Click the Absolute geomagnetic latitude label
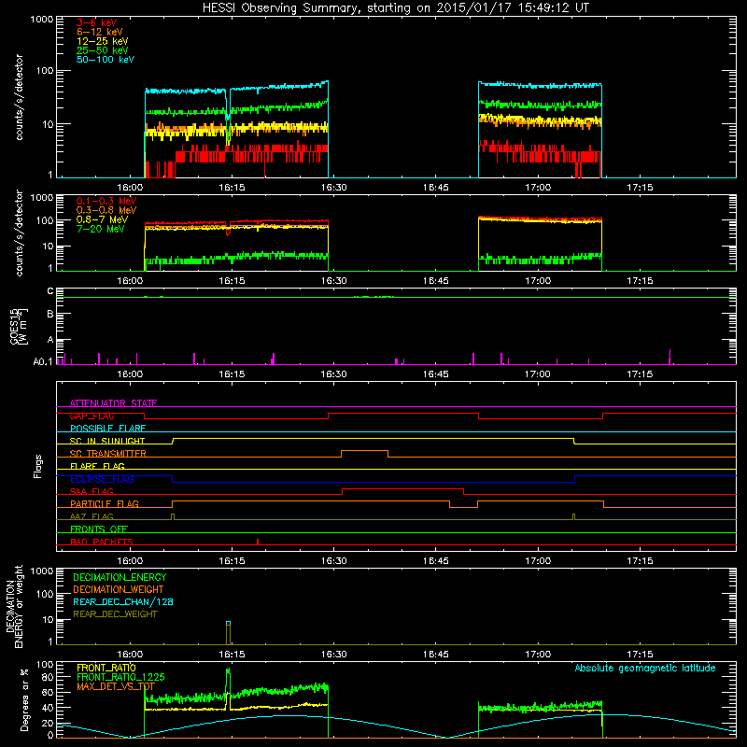This screenshot has width=747, height=747. (x=645, y=668)
